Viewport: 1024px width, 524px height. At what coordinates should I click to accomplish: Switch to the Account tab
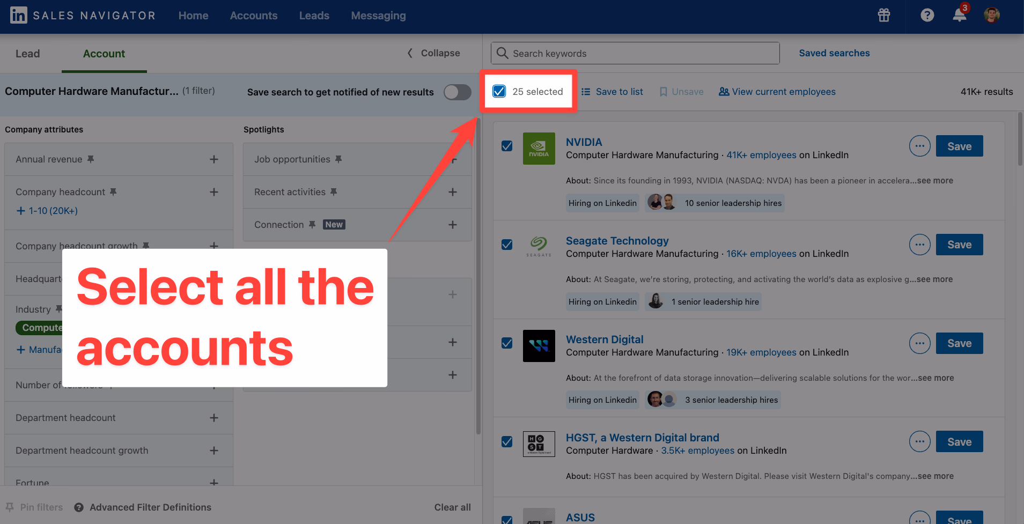[x=104, y=54]
